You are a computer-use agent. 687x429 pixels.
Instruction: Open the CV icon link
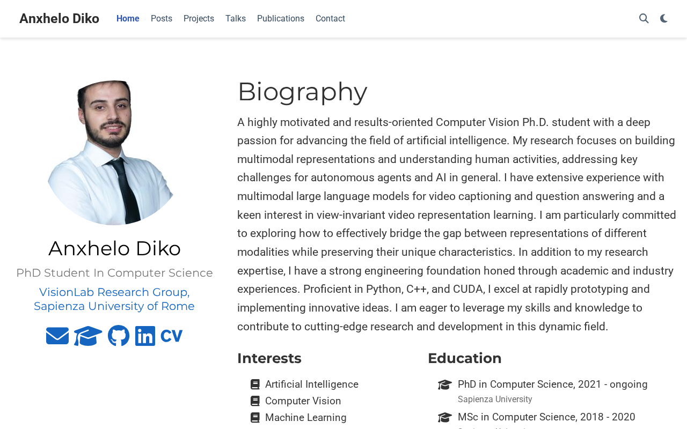(172, 336)
